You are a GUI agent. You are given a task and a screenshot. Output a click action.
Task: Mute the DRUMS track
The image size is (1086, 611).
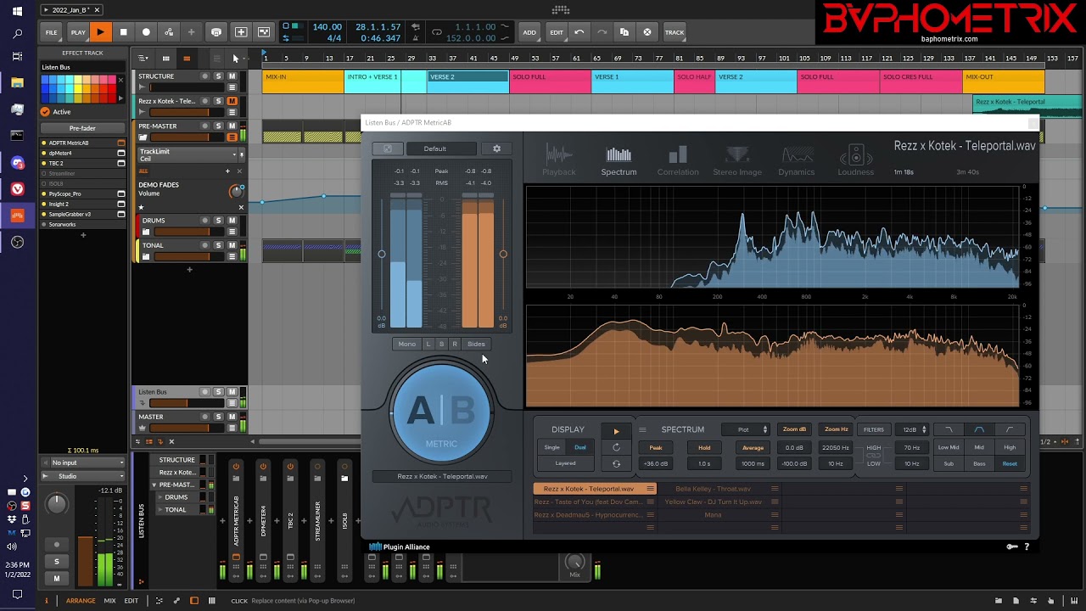232,221
